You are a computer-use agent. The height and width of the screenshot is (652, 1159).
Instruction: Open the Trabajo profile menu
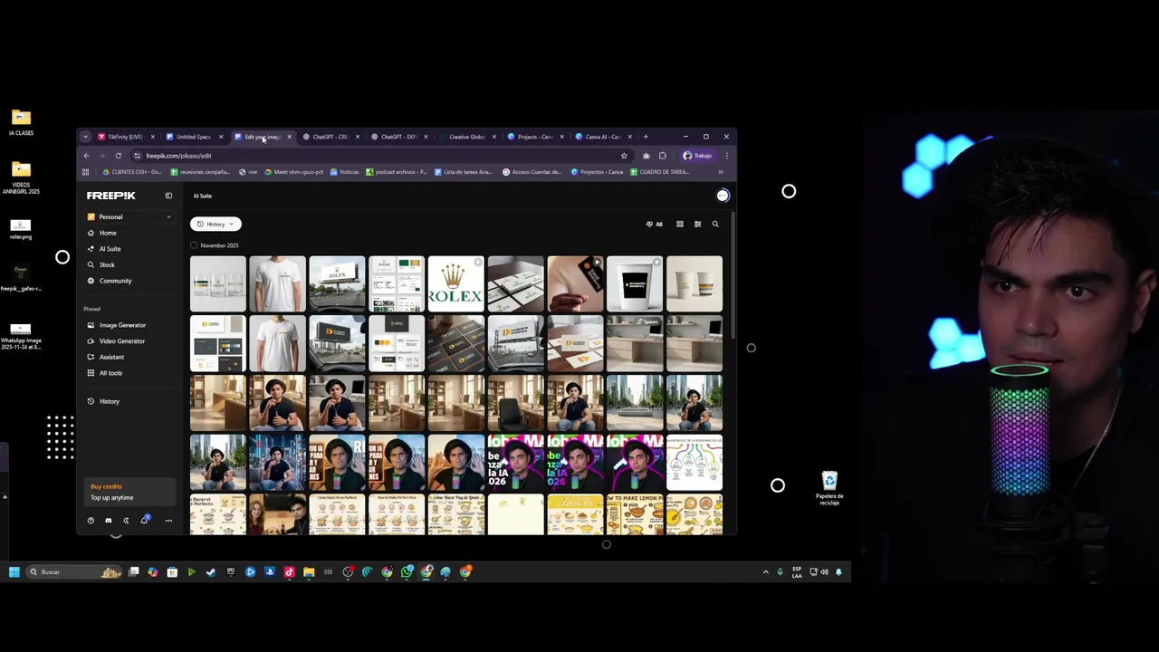pos(698,156)
